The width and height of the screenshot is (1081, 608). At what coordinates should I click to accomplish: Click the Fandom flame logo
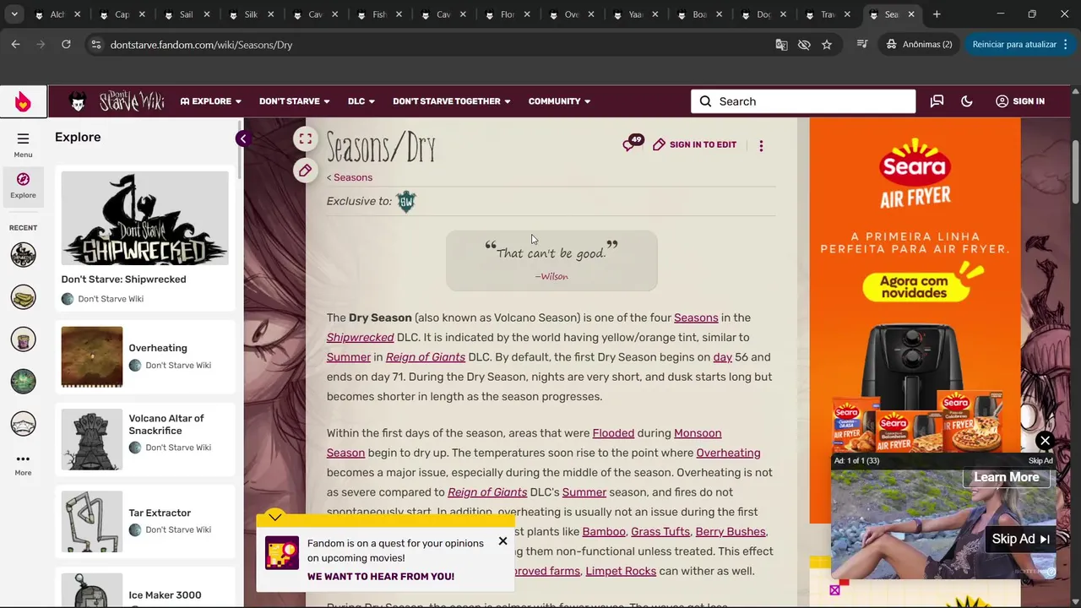(23, 101)
